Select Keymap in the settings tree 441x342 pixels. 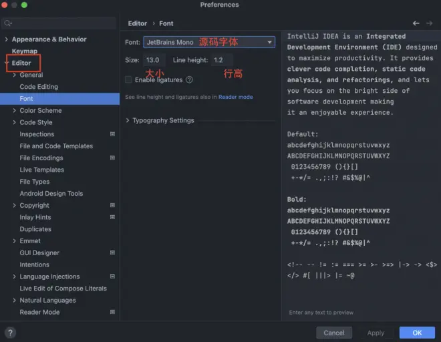pyautogui.click(x=25, y=51)
